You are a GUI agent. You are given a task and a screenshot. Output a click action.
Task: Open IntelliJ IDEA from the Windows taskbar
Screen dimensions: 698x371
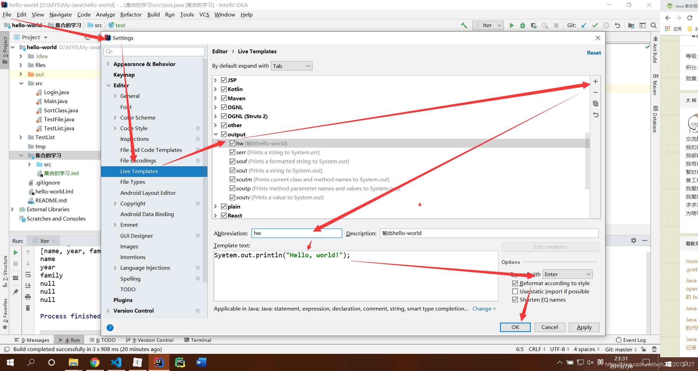159,362
